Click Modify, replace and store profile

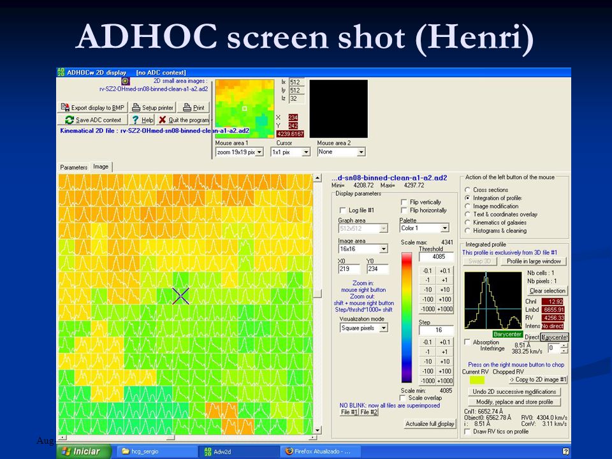[x=514, y=402]
